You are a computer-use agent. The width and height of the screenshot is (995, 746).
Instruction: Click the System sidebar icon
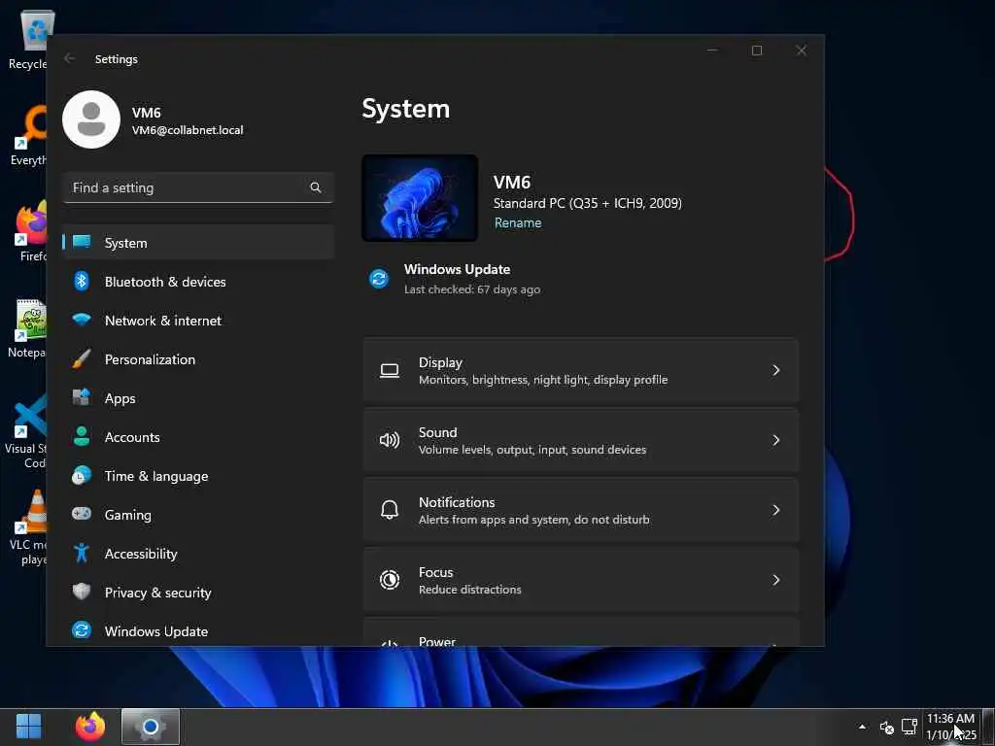[82, 242]
